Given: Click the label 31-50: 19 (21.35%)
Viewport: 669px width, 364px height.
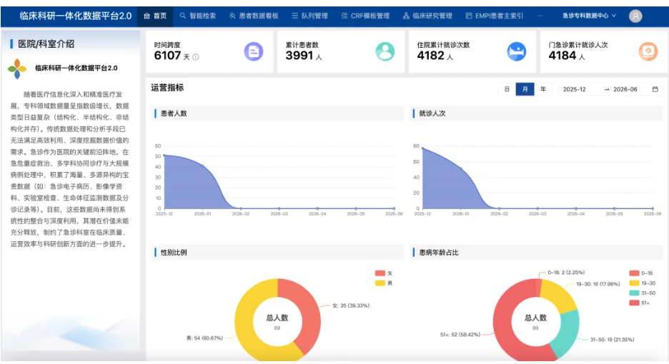Looking at the screenshot, I should (613, 340).
